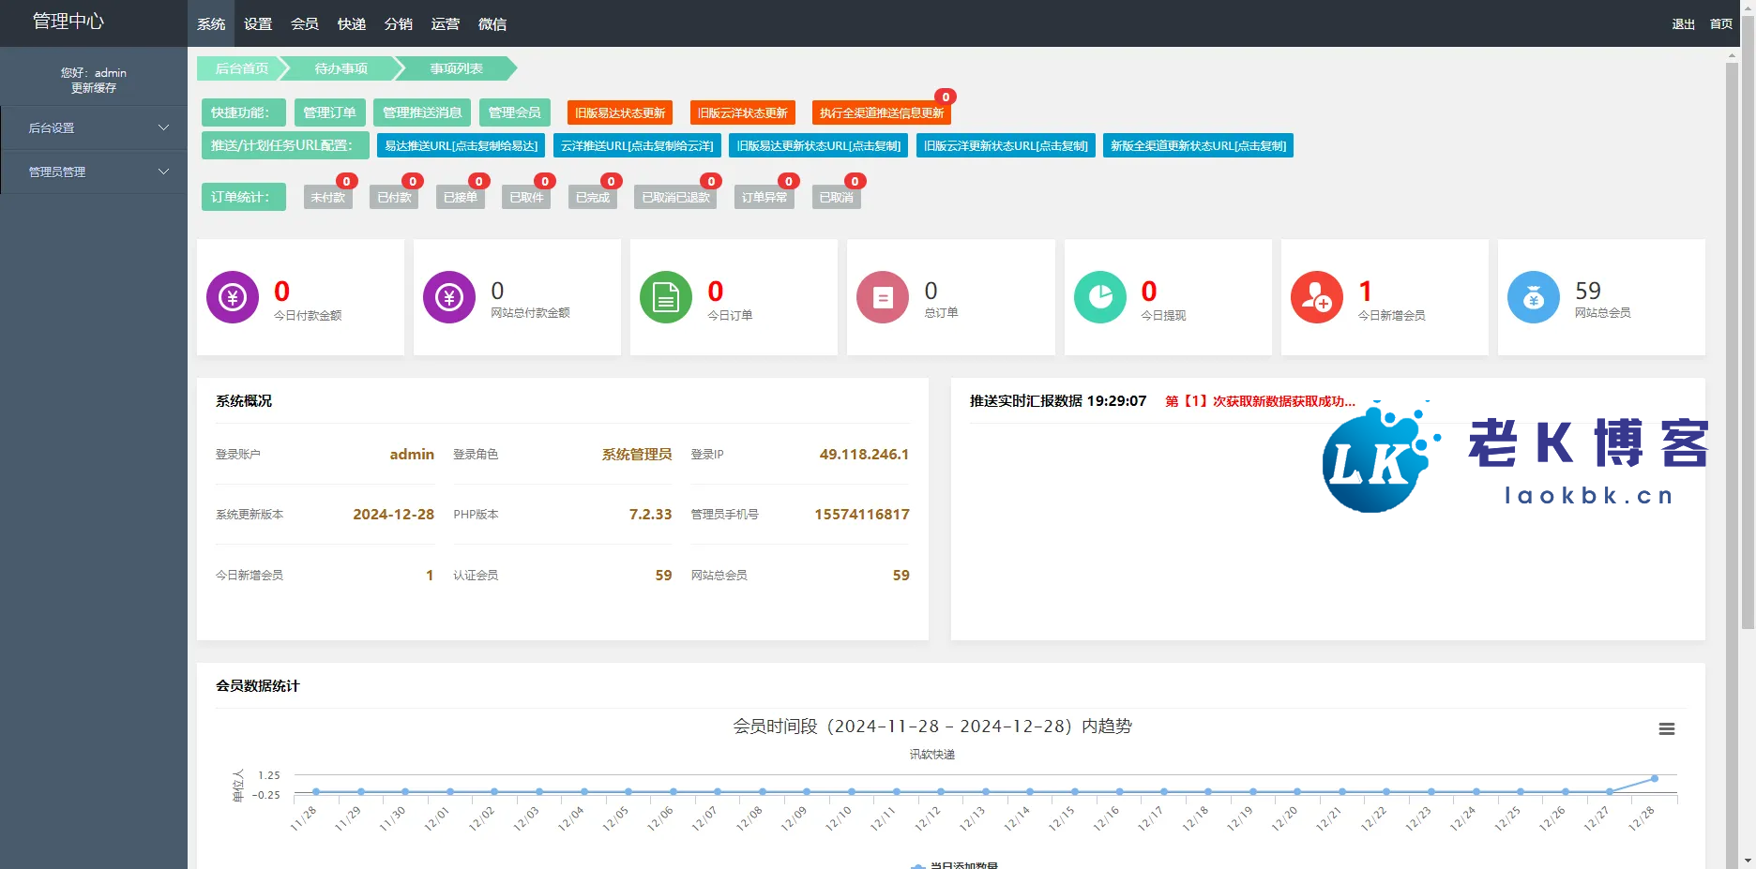Click the 未付款 order status badge
This screenshot has height=869, width=1756.
click(328, 197)
